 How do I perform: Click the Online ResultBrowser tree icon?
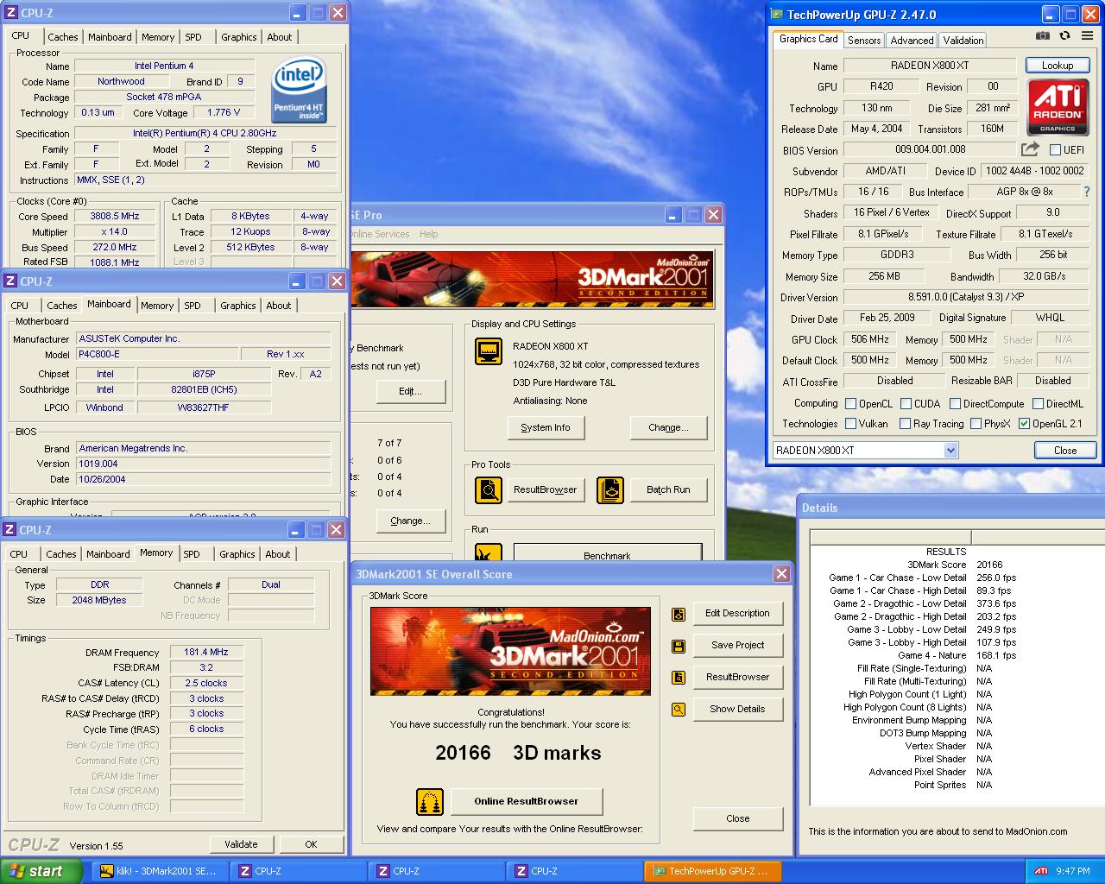pyautogui.click(x=430, y=802)
